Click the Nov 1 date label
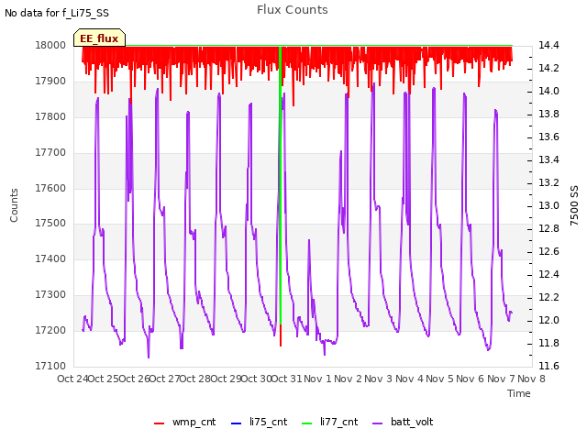The height and width of the screenshot is (440, 587). coord(317,379)
